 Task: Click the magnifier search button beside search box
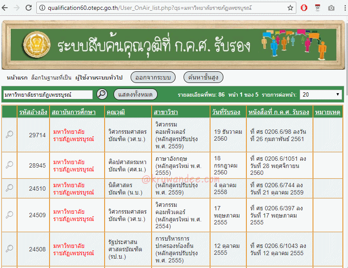(102, 94)
